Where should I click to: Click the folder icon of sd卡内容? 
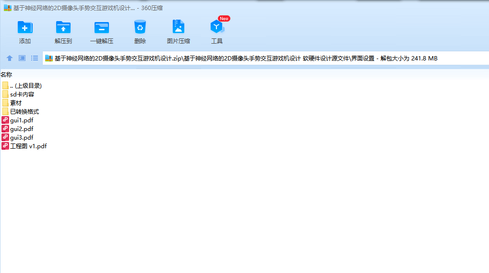pos(5,94)
